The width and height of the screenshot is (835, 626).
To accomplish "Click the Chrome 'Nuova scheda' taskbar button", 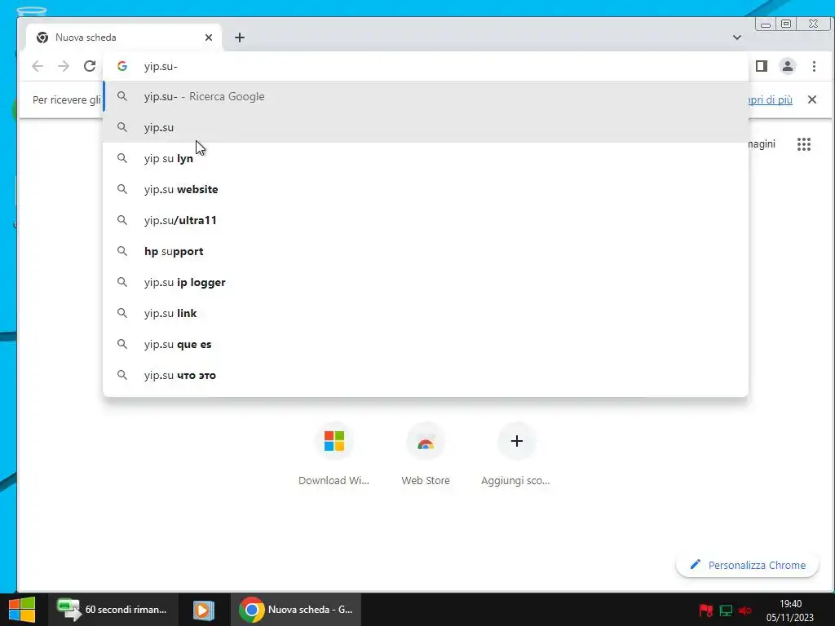I will (x=296, y=610).
